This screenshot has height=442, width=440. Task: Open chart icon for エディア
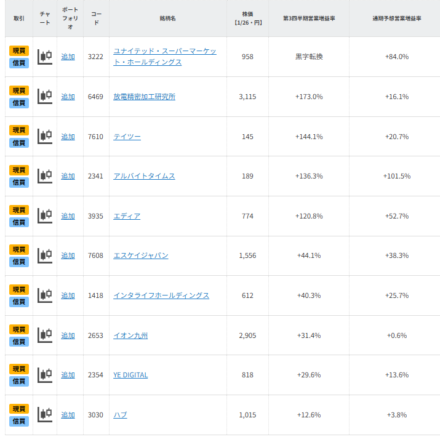[x=45, y=215]
